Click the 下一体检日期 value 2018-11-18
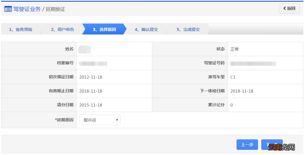 242,91
